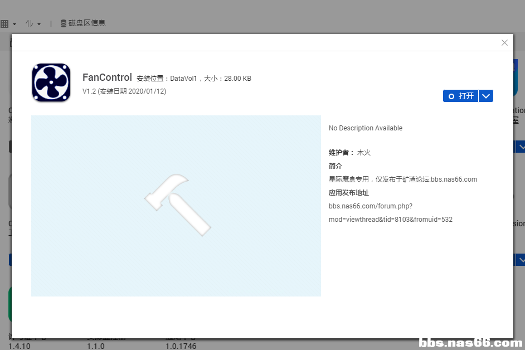Expand the blue action dropdown on right edge
This screenshot has height=350, width=525.
click(x=522, y=147)
